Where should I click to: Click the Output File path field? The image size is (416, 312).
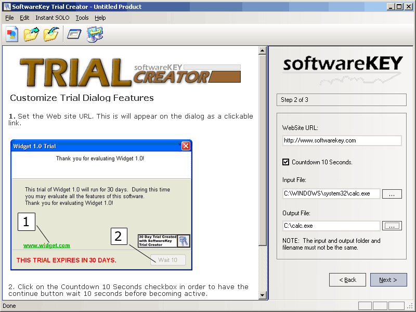click(331, 226)
